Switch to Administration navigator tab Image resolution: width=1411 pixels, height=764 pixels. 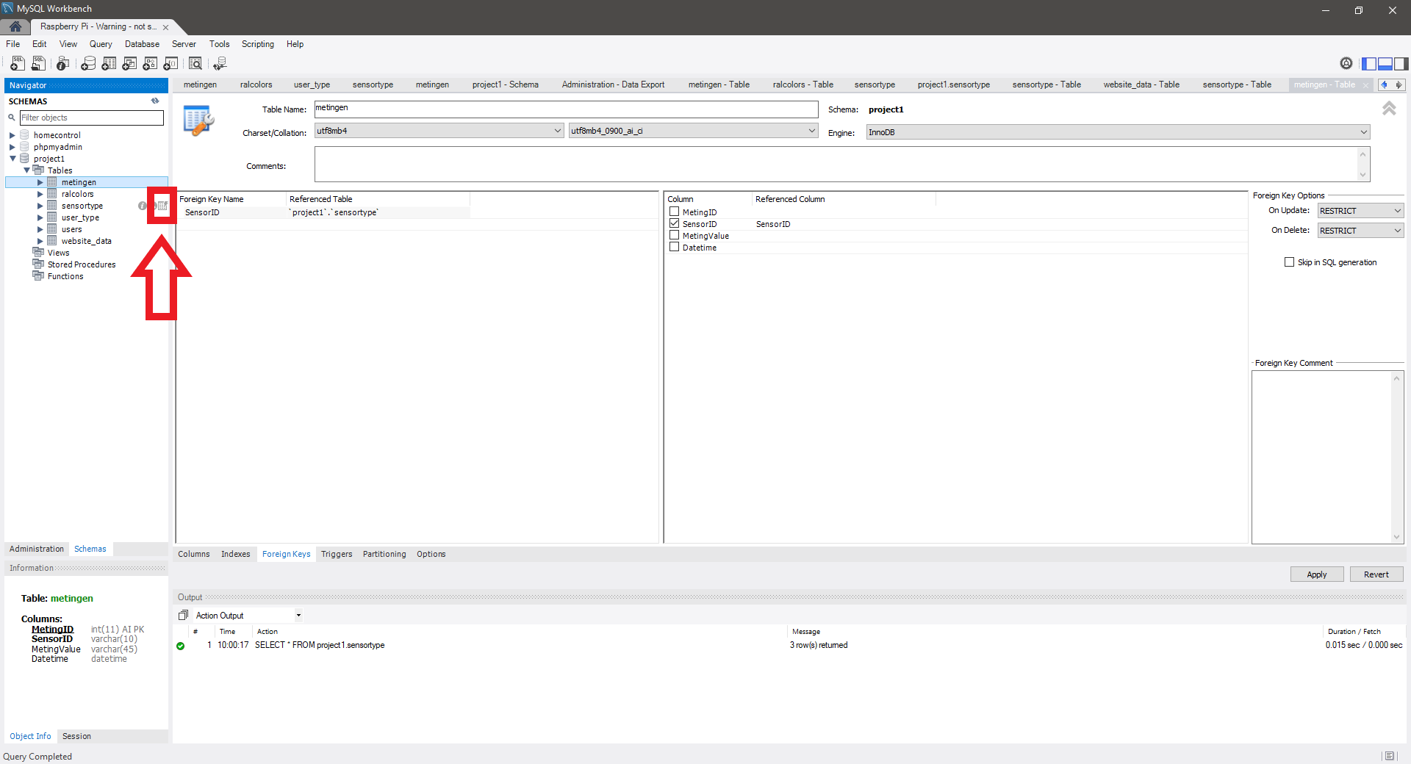coord(37,549)
